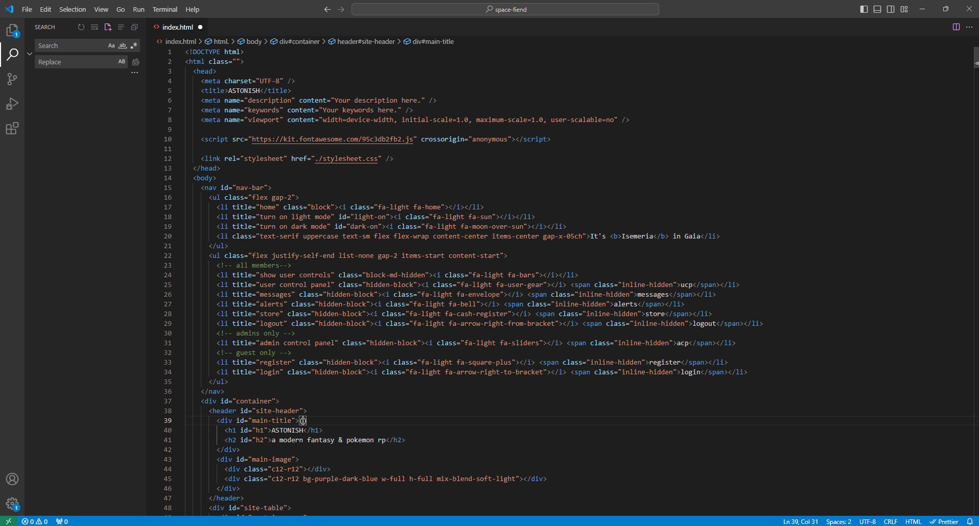Open div#container breadcrumb dropdown
Image resolution: width=979 pixels, height=526 pixels.
click(x=295, y=41)
